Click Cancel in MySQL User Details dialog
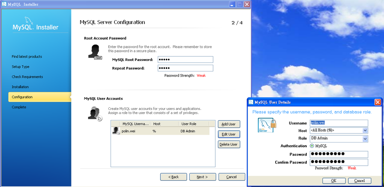 pos(360,181)
